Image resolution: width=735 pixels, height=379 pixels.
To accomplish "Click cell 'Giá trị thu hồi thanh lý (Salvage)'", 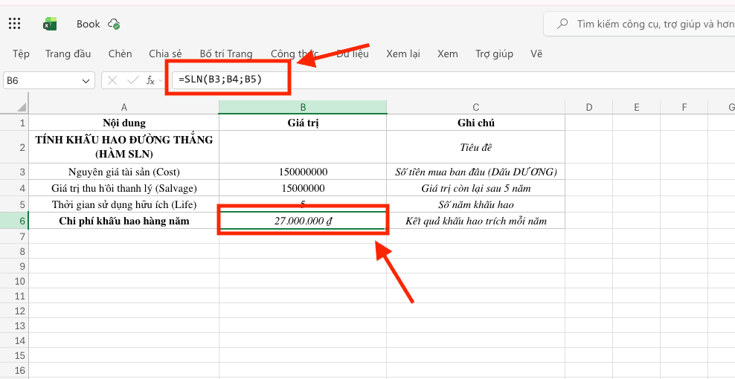I will (123, 188).
